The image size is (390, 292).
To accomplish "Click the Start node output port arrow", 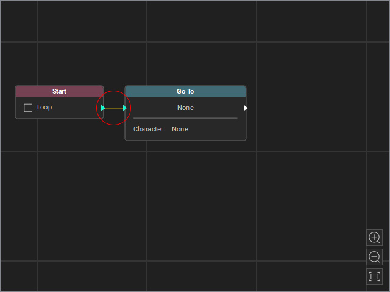I will click(x=103, y=108).
